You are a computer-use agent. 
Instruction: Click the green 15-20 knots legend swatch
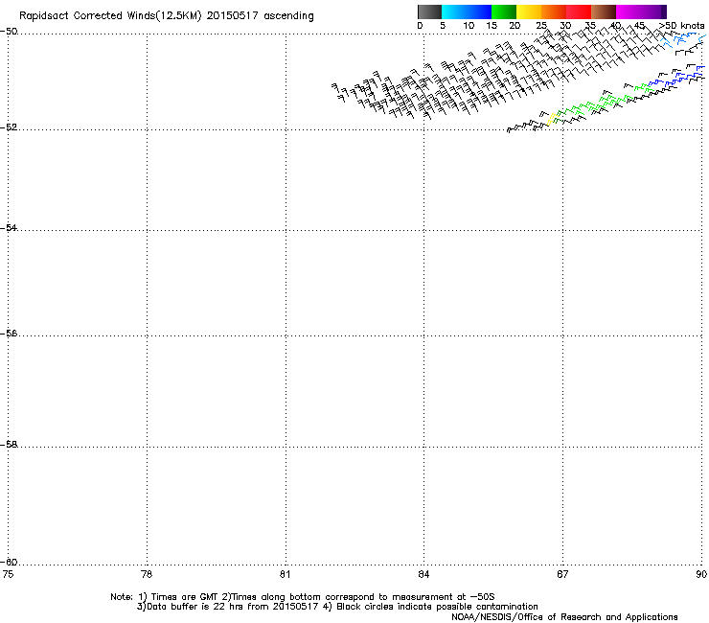pyautogui.click(x=504, y=12)
